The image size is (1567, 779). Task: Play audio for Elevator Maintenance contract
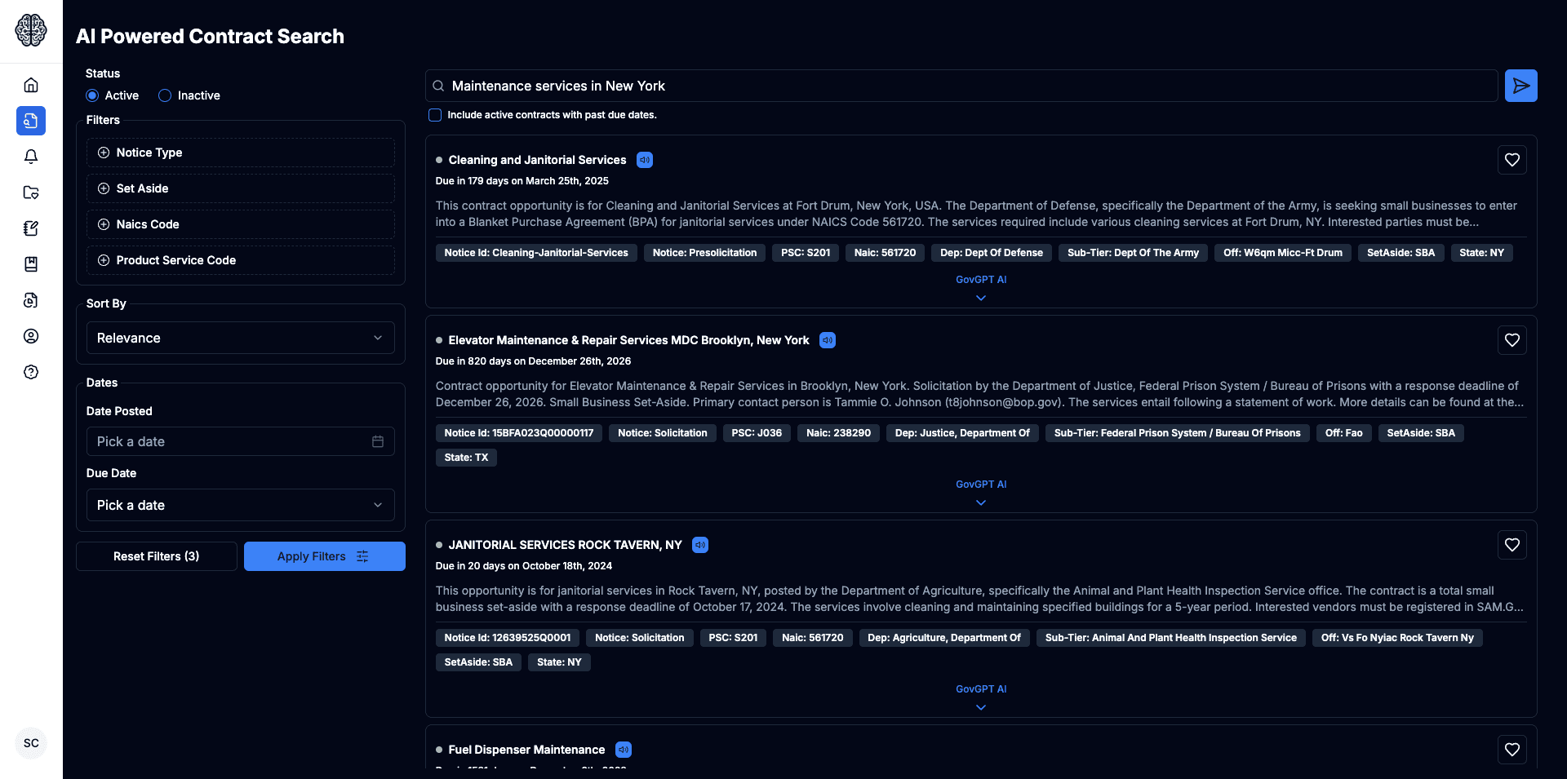click(x=828, y=340)
